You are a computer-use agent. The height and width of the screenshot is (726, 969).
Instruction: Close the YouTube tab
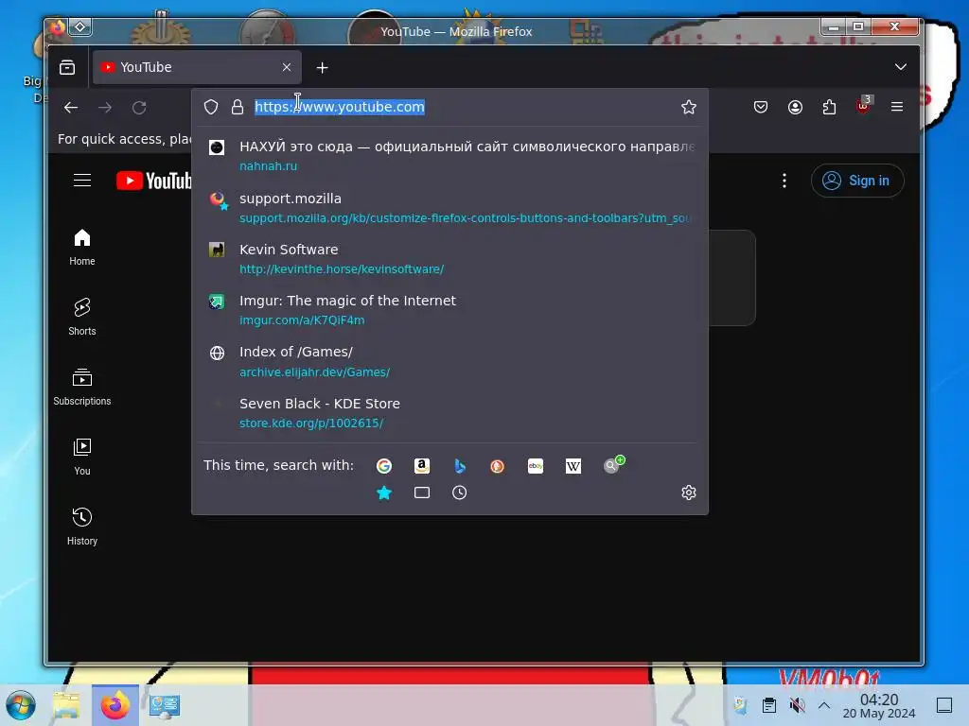pyautogui.click(x=287, y=67)
